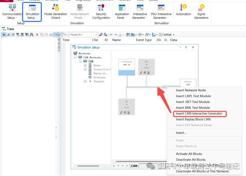Viewport: 246px width, 176px height.
Task: Open the Interactive Generator ribbon button
Action: pyautogui.click(x=140, y=12)
